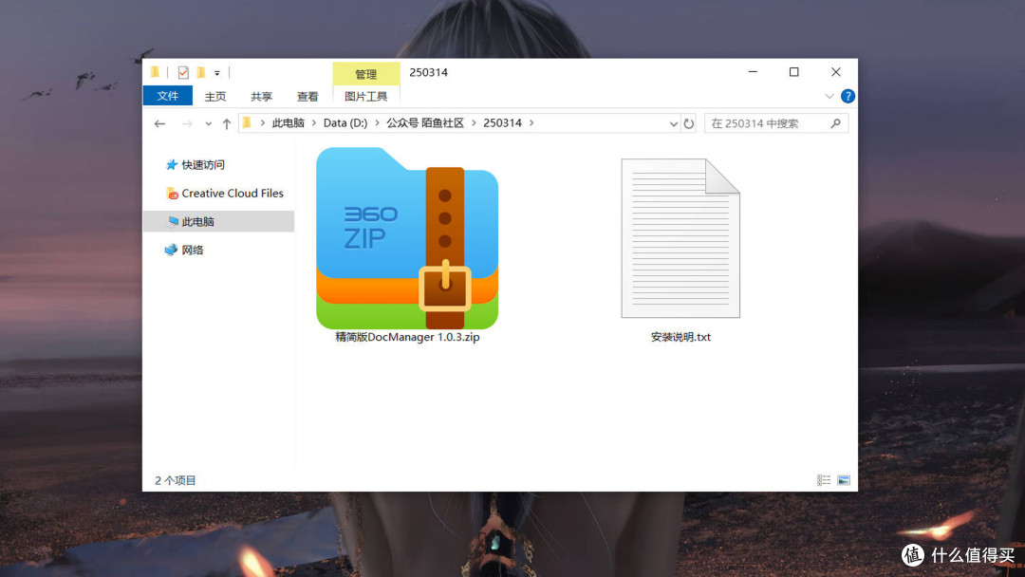1025x577 pixels.
Task: Open the 文件 menu
Action: click(167, 96)
